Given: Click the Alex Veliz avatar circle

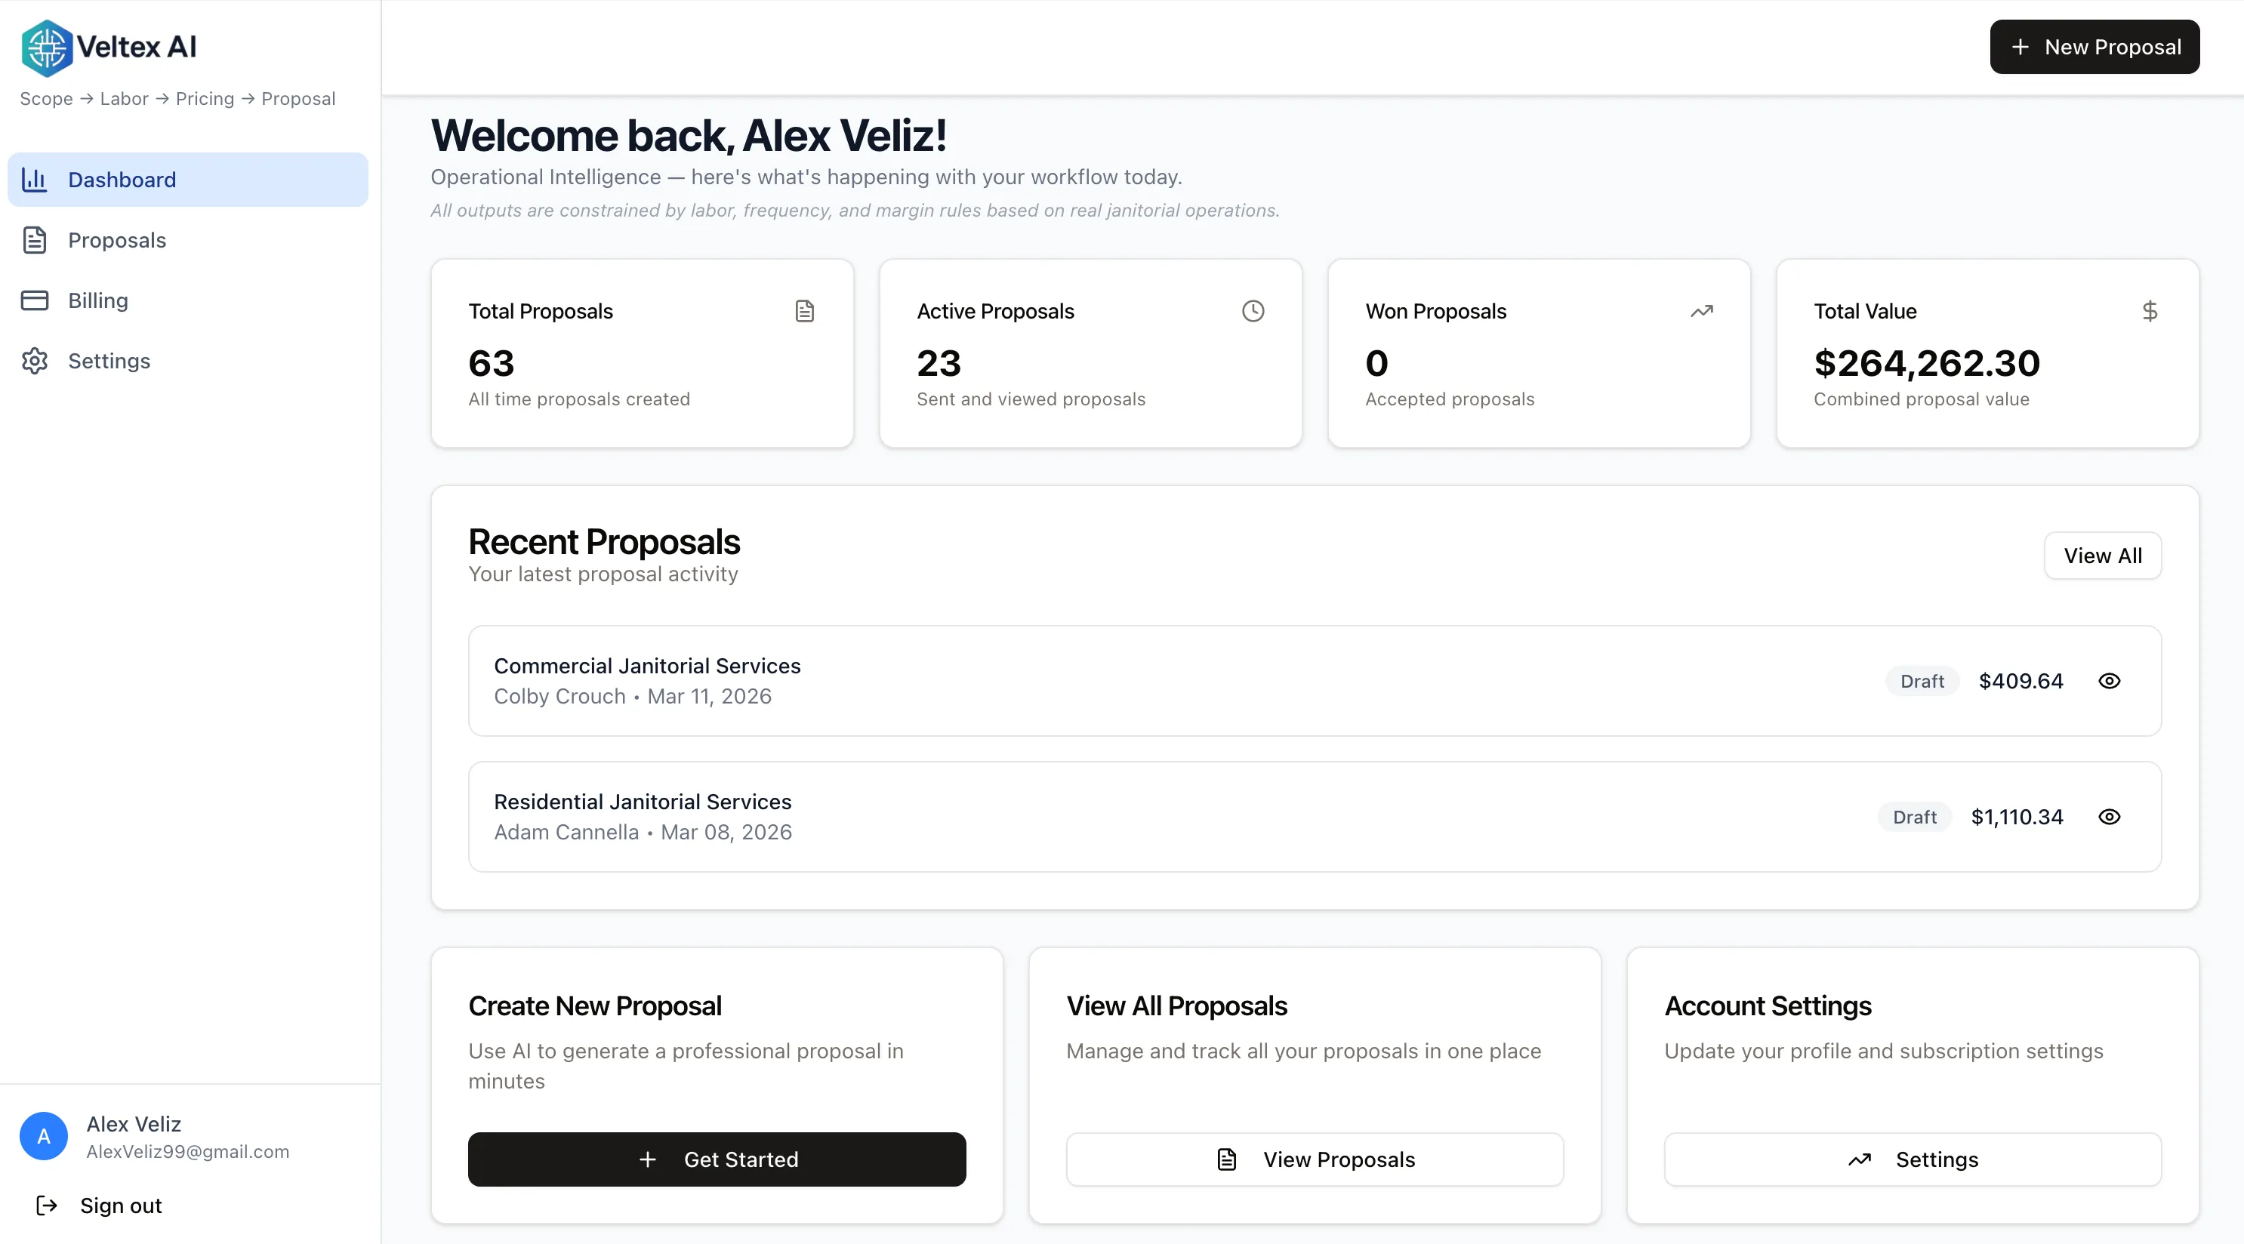Looking at the screenshot, I should [x=44, y=1136].
